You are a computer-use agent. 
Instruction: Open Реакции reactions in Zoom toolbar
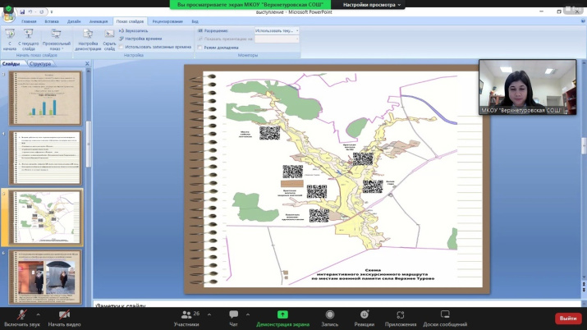(365, 315)
